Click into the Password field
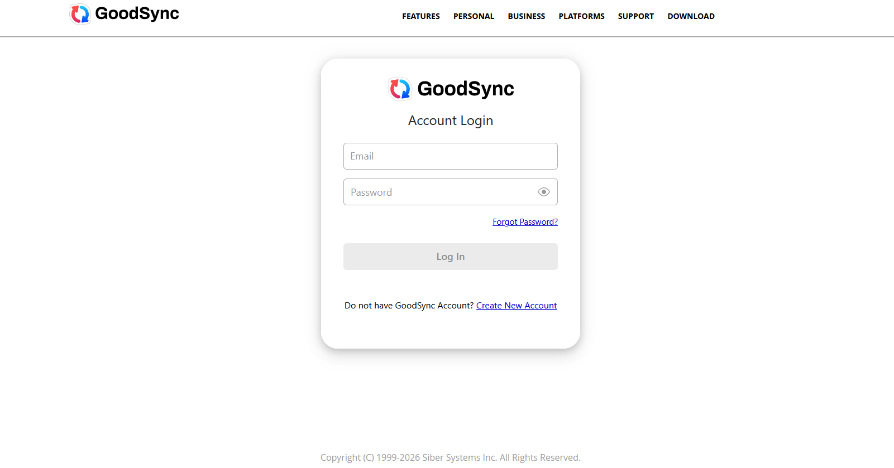This screenshot has height=468, width=894. click(x=438, y=192)
